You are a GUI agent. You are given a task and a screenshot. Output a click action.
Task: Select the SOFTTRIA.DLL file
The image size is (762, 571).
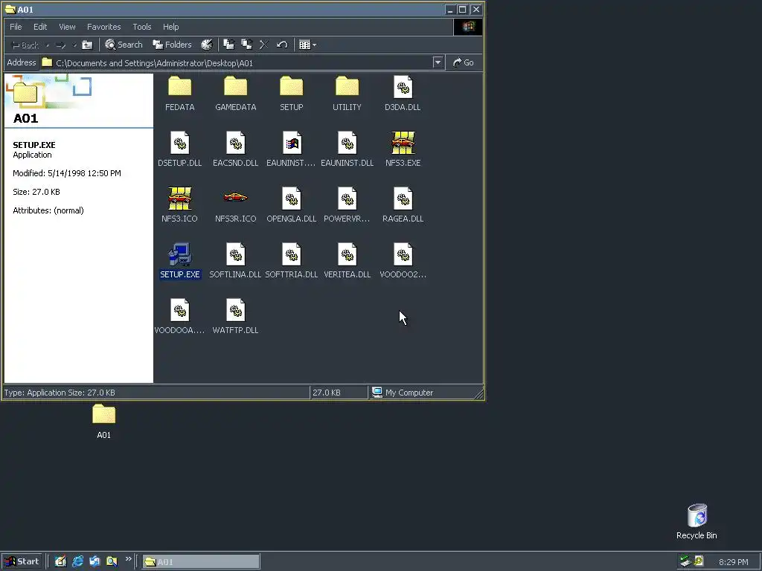click(x=292, y=261)
